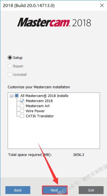Click the 3656.3 total space value
The width and height of the screenshot is (107, 196).
click(78, 155)
